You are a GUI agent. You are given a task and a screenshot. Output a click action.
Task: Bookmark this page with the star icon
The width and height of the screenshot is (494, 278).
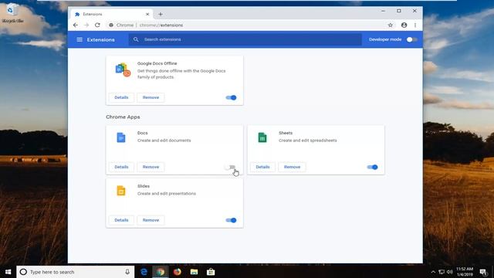coord(391,25)
